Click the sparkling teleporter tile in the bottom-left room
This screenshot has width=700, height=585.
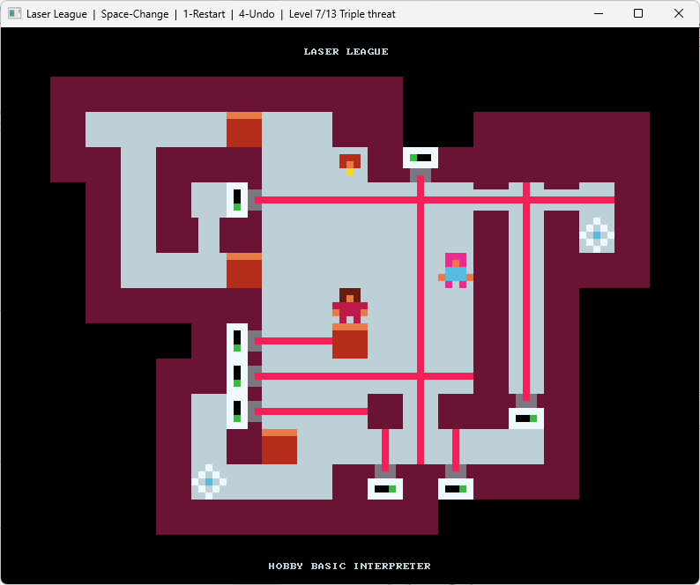click(x=209, y=482)
